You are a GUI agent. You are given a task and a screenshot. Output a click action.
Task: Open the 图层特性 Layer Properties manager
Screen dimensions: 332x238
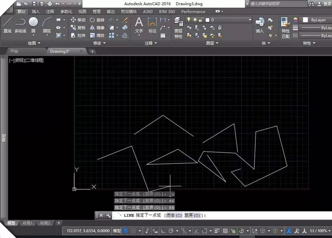pos(178,27)
